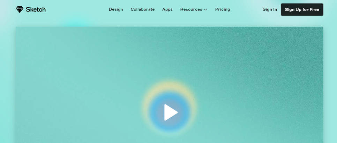The width and height of the screenshot is (337, 143).
Task: Open the Apps navigation item
Action: 167,9
